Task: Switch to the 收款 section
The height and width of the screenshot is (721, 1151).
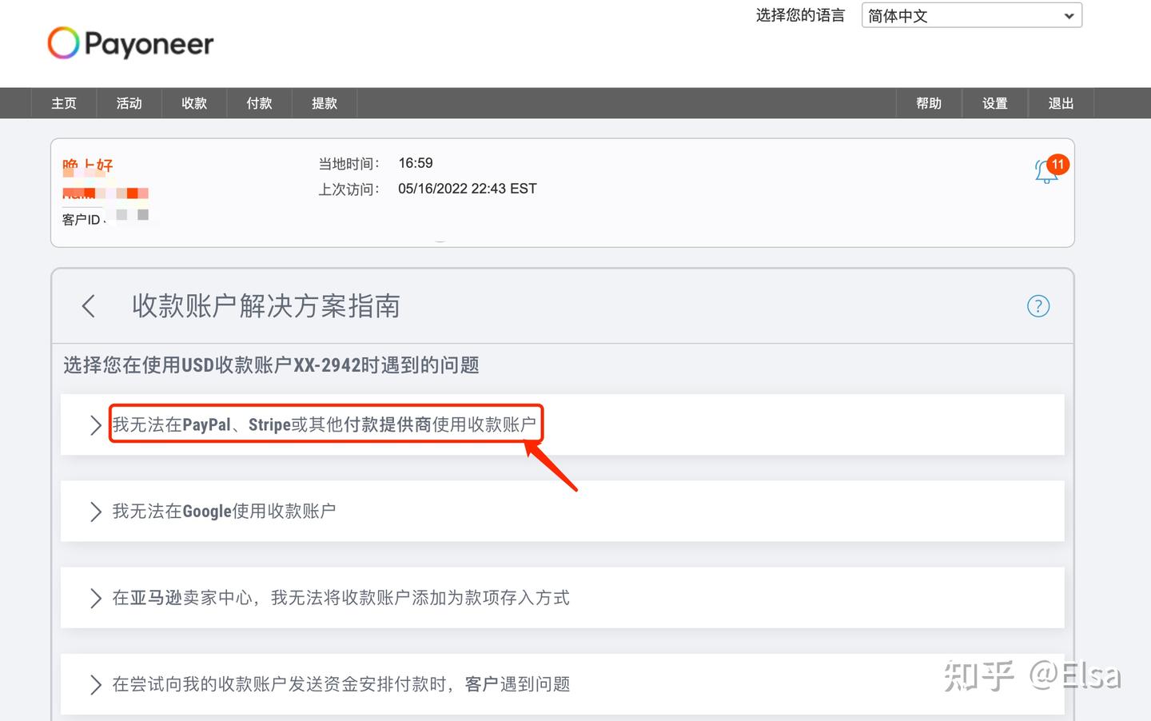Action: [193, 102]
